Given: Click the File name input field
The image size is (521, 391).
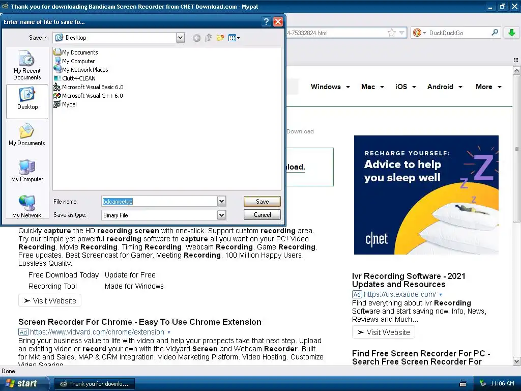Looking at the screenshot, I should pyautogui.click(x=159, y=201).
